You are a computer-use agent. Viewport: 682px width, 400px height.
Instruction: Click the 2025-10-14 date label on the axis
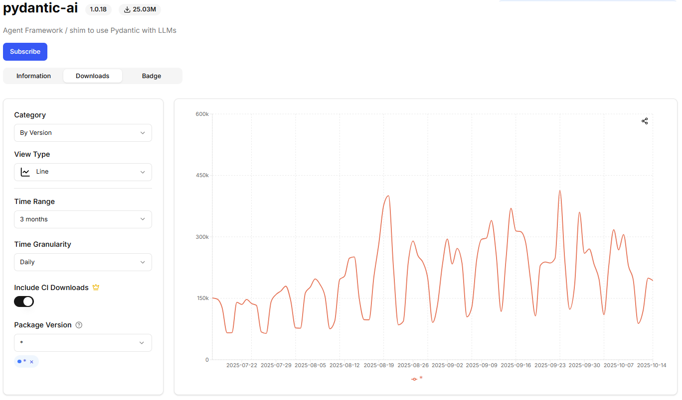click(x=652, y=365)
